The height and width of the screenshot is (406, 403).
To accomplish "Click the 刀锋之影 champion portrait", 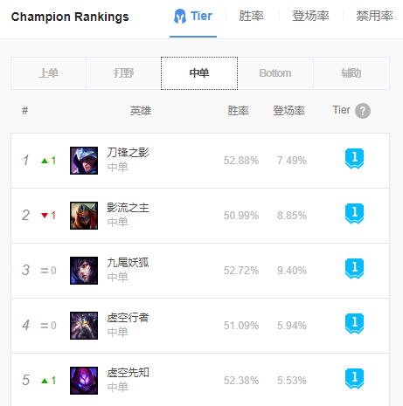I will pyautogui.click(x=84, y=161).
